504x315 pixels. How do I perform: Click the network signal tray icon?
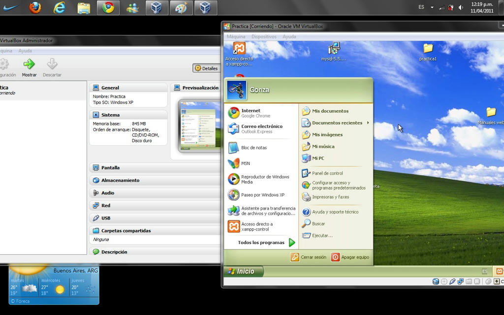(x=441, y=7)
